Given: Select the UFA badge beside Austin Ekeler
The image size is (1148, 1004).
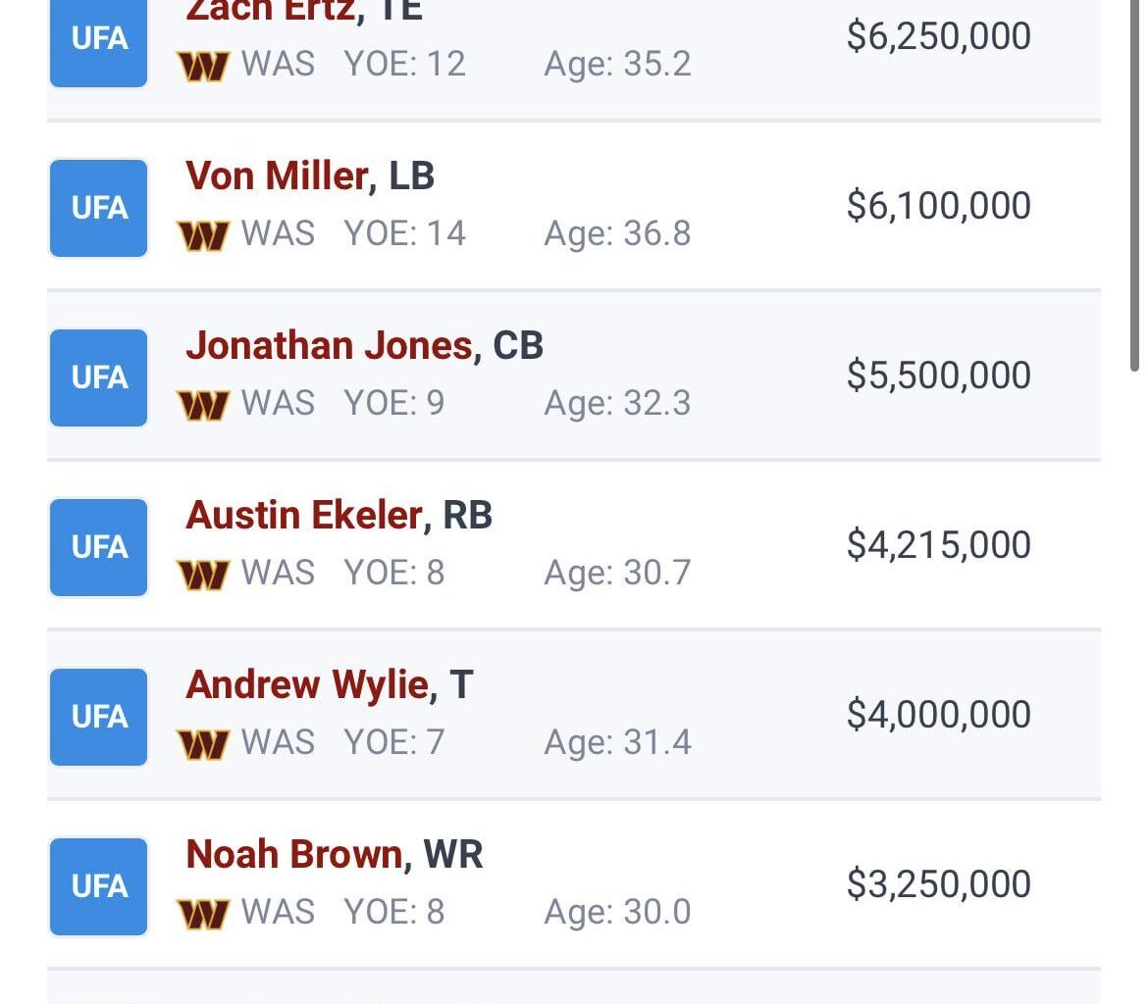Looking at the screenshot, I should [x=97, y=547].
